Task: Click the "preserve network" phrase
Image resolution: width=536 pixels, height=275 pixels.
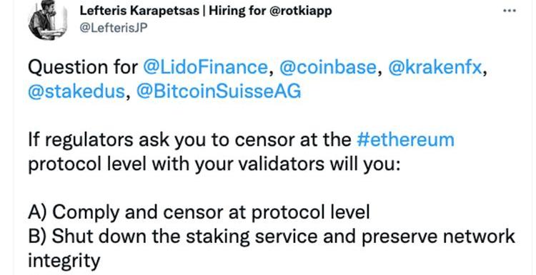Action: (x=438, y=237)
